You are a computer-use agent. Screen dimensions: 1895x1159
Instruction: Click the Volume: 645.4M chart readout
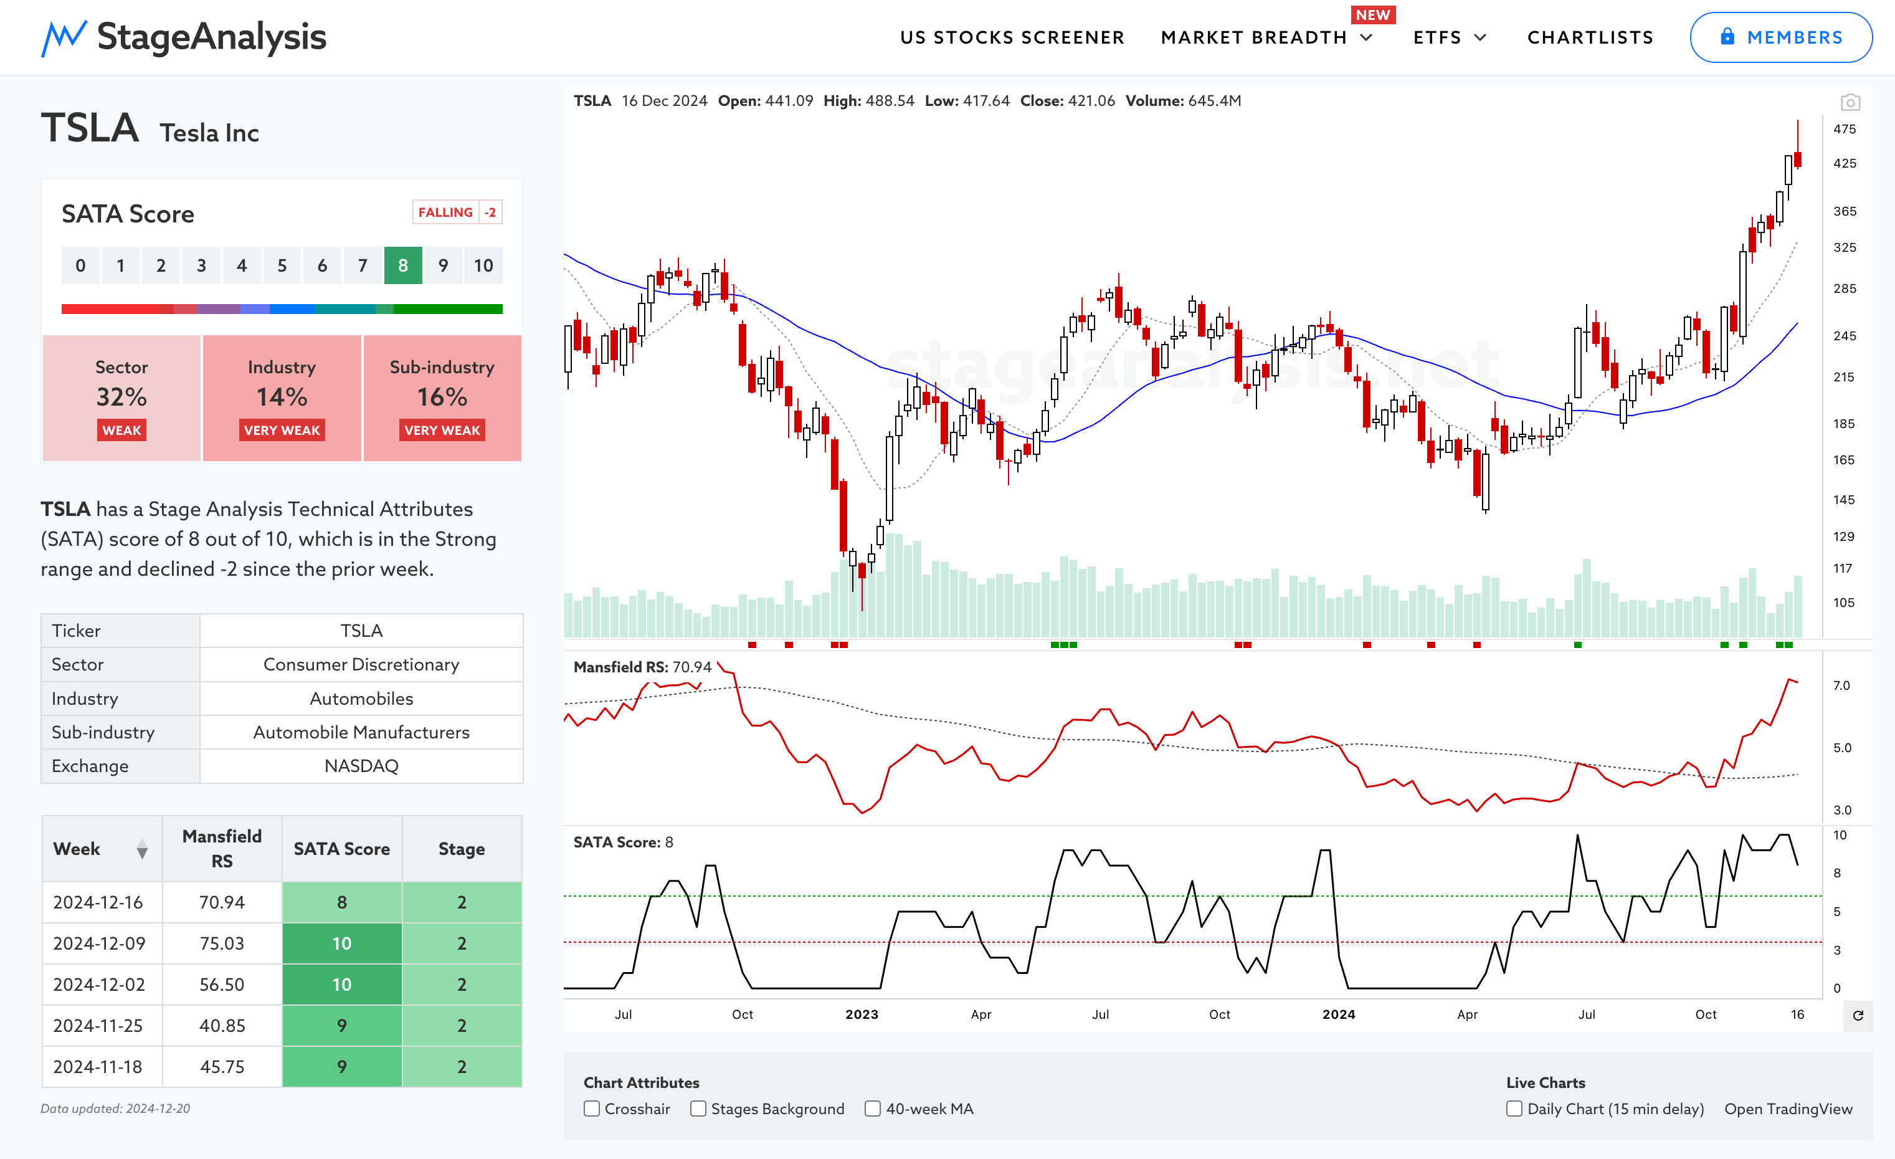(1183, 101)
